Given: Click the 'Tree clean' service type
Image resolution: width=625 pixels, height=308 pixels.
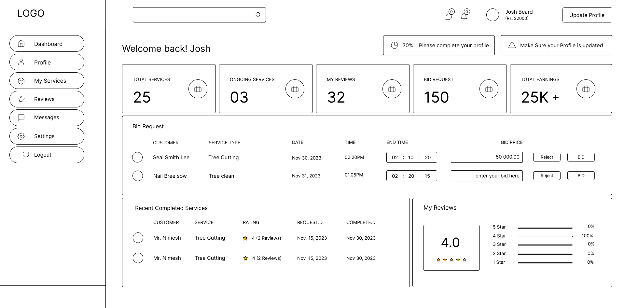Looking at the screenshot, I should click(221, 176).
